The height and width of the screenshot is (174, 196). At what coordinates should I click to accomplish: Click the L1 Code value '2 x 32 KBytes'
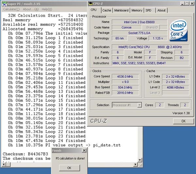pyautogui.click(x=175, y=82)
